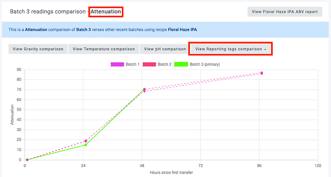The width and height of the screenshot is (331, 177).
Task: Select the green Batch 3 data point near 48 hours
Action: point(144,89)
